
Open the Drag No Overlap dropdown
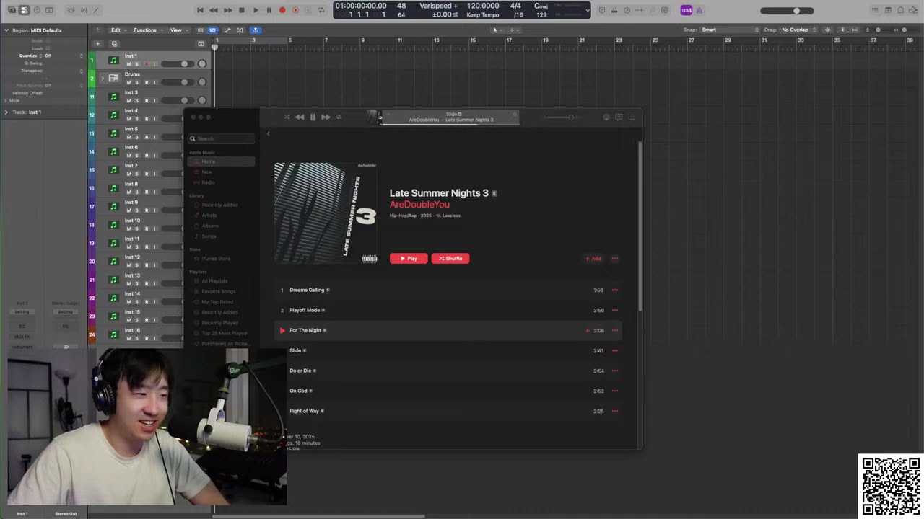click(x=798, y=30)
